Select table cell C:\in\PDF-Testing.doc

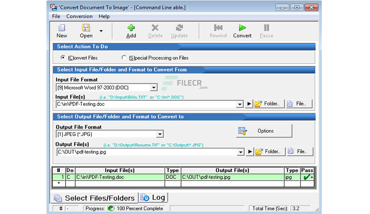120,177
